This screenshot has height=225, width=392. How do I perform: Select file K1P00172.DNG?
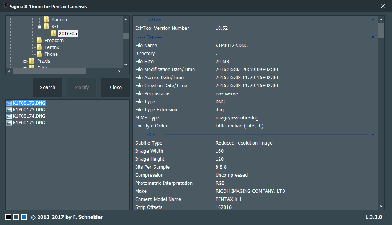(29, 103)
